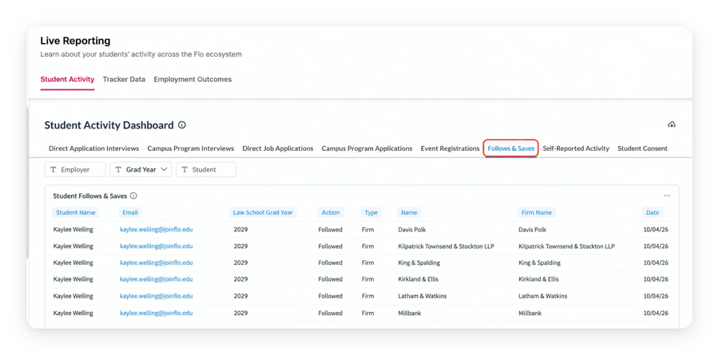
Task: Open email link in Davis Polk row
Action: (157, 230)
